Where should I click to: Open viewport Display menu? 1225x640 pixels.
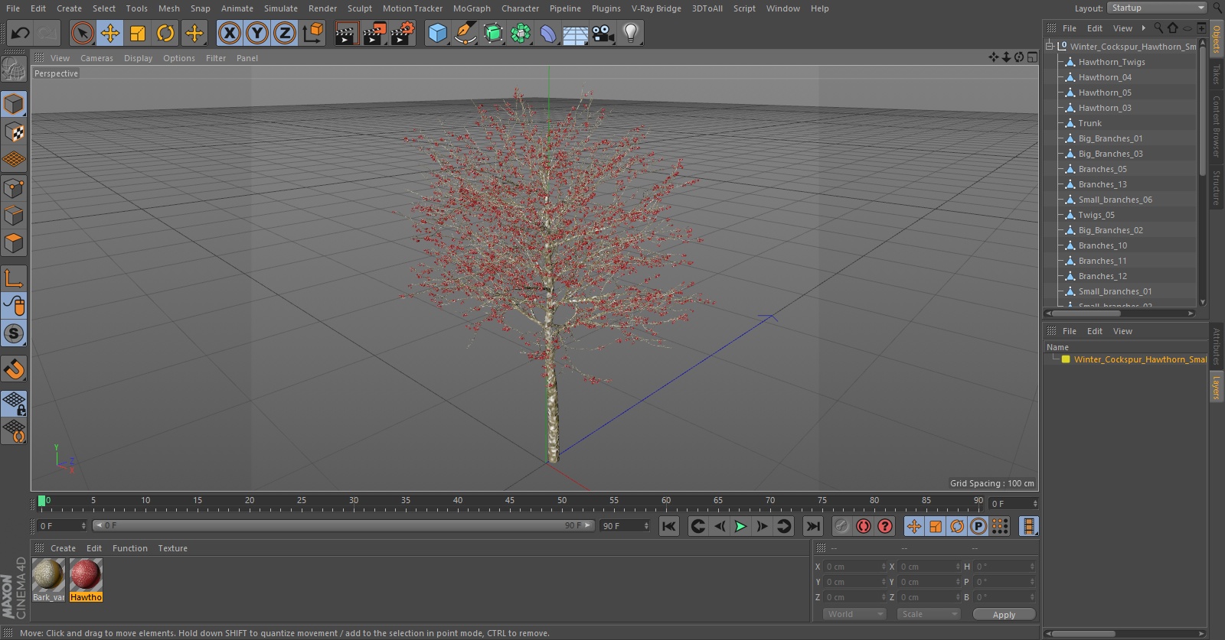pyautogui.click(x=138, y=58)
